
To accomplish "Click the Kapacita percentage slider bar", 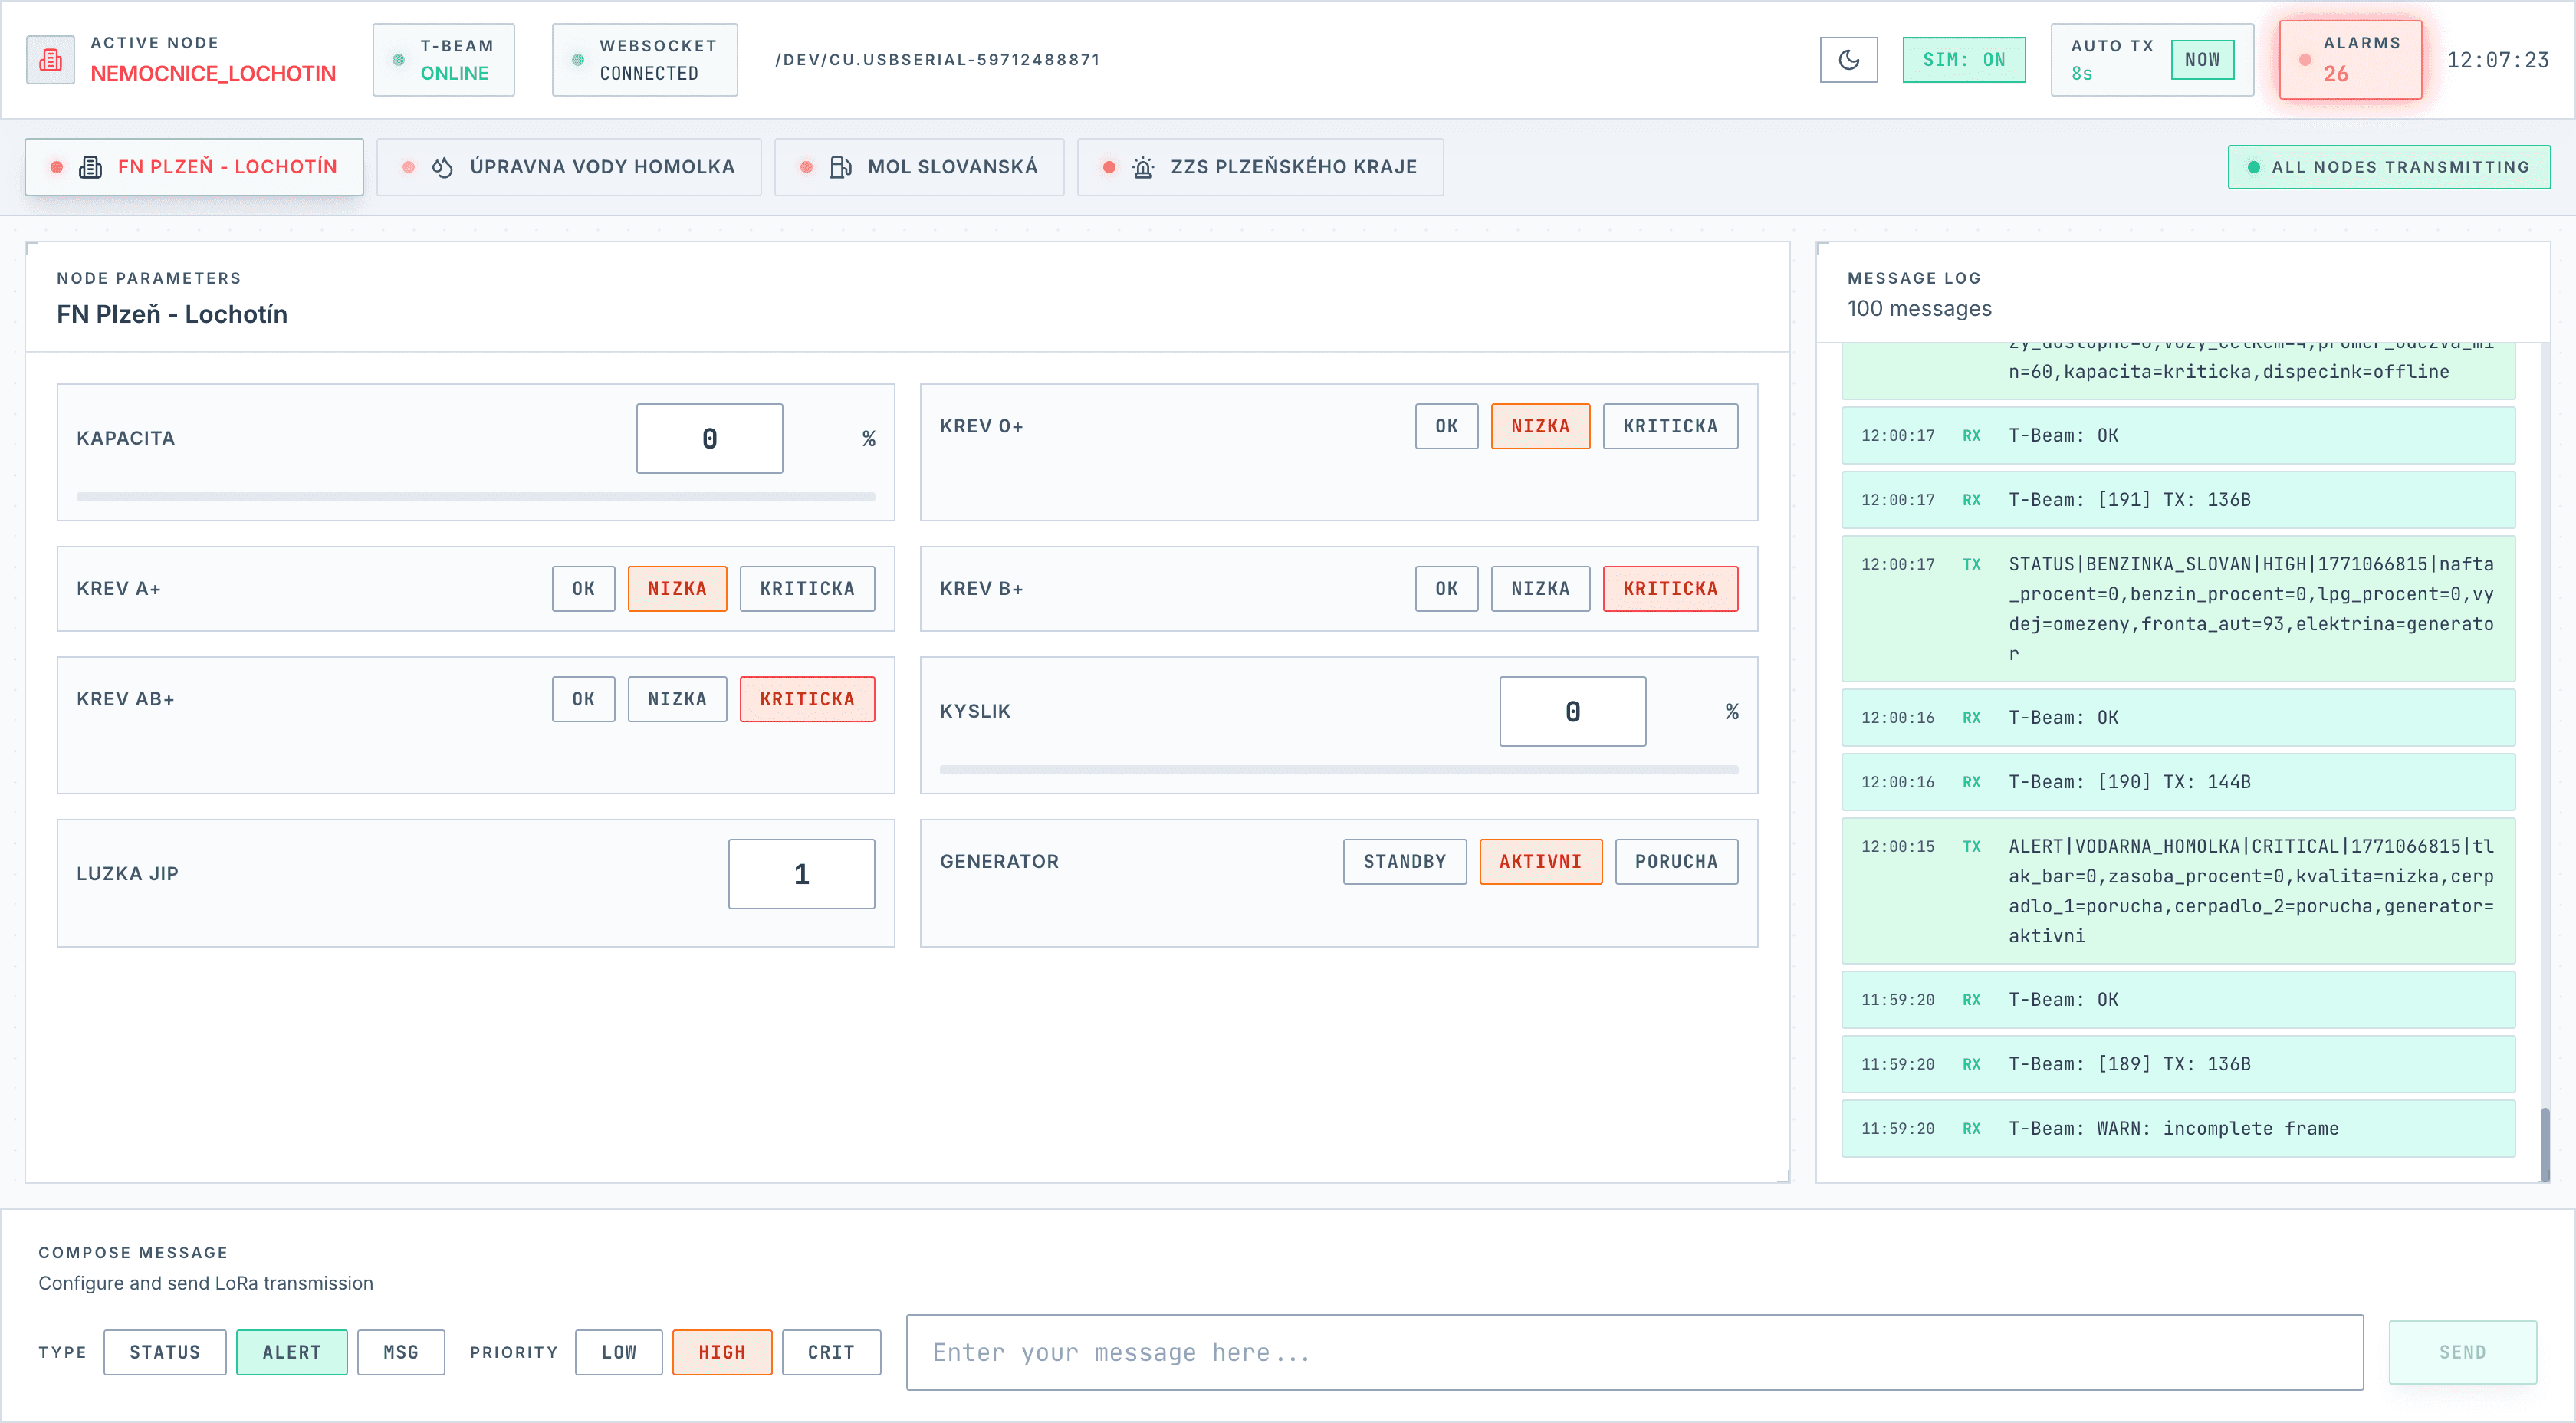I will 475,496.
